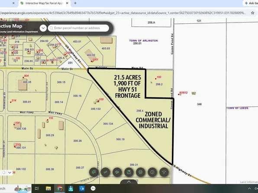
Task: Select the Interactive Map/Tax Parcel App tab
Action: click(x=45, y=3)
